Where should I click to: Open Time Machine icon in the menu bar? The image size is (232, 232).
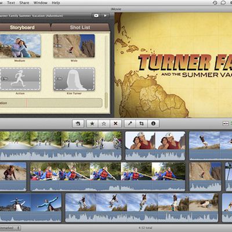coord(215,3)
